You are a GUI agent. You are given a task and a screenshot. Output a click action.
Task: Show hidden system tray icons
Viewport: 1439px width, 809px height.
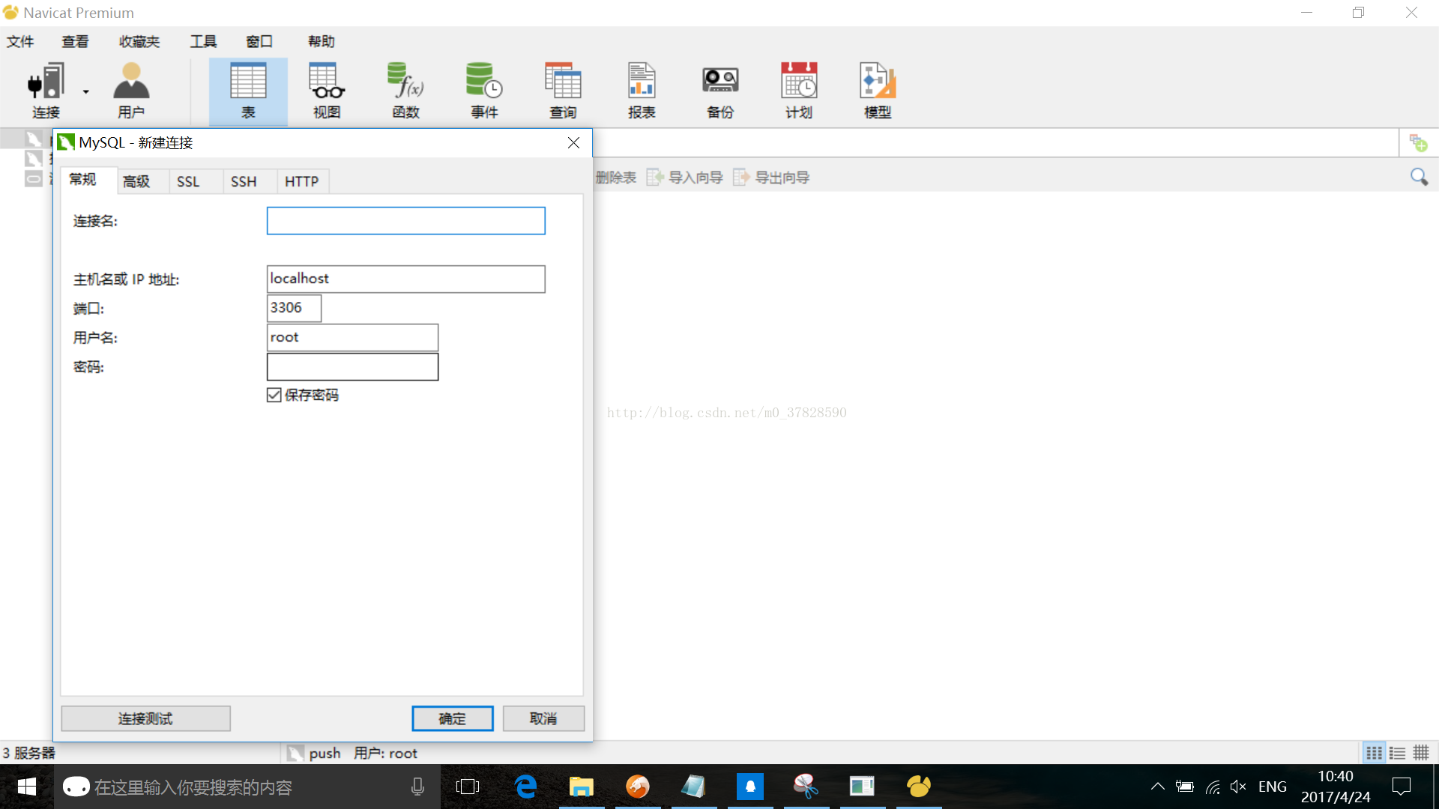(x=1157, y=787)
